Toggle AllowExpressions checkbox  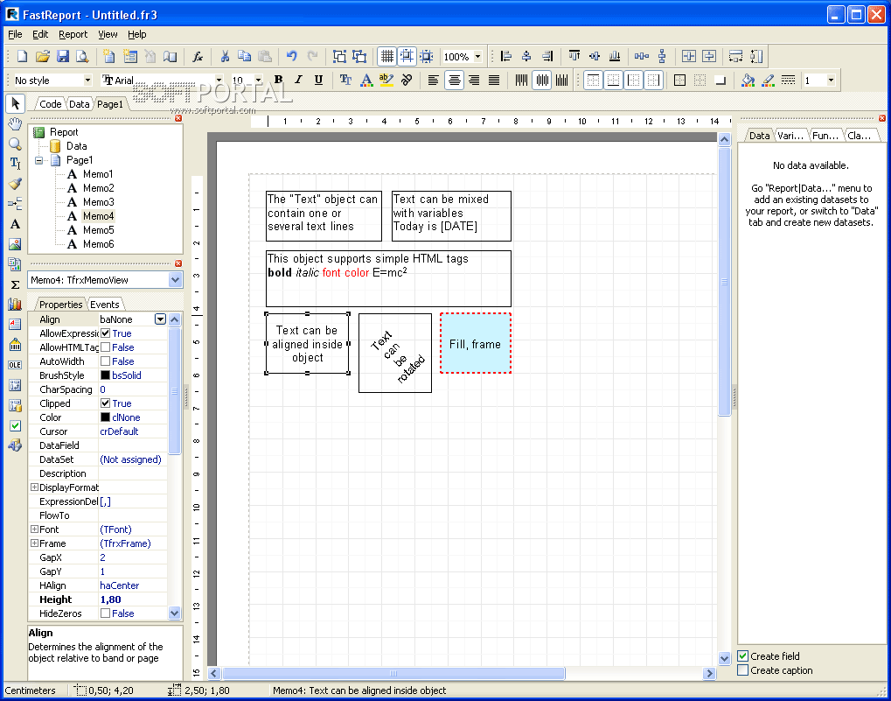[105, 333]
